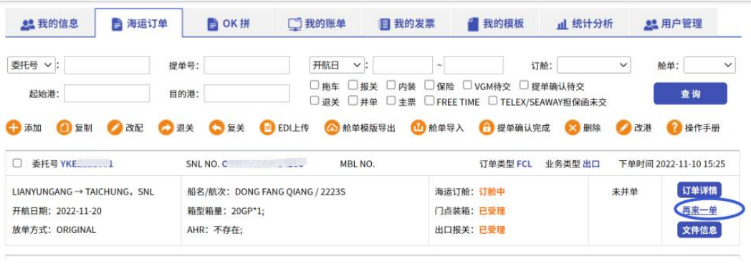
Task: Tick the TELEX/SEAWAY担保函未交 checkbox
Action: (493, 100)
